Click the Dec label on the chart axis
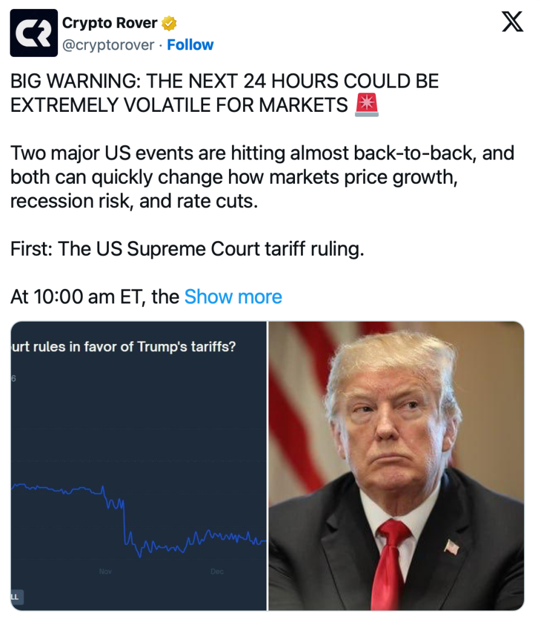This screenshot has width=538, height=619. [x=217, y=572]
